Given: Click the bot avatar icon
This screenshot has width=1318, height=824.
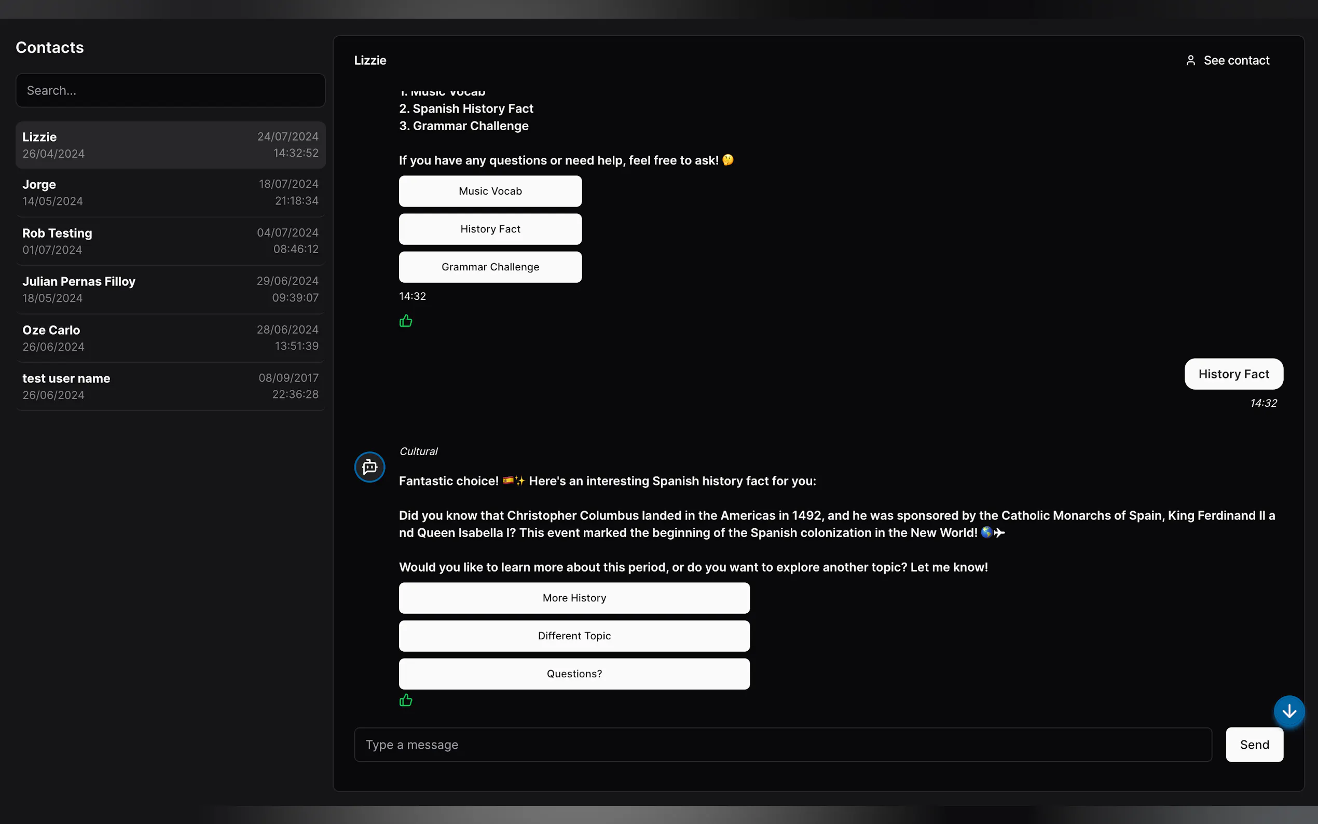Looking at the screenshot, I should [369, 467].
